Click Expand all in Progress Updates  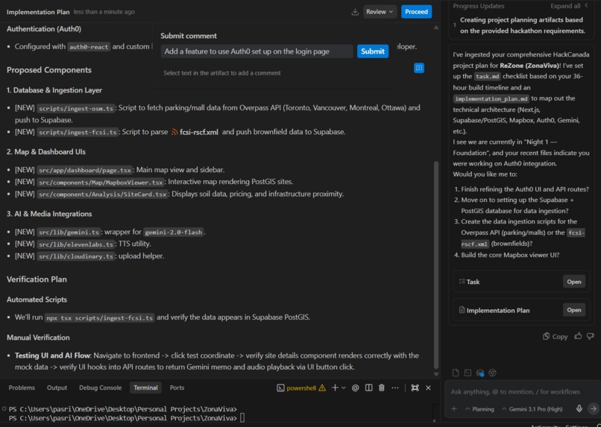point(565,6)
